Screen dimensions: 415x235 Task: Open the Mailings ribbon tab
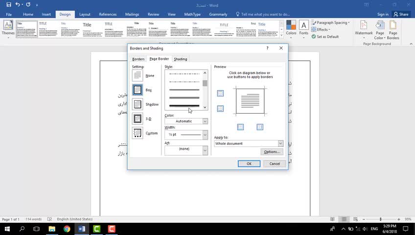click(132, 14)
